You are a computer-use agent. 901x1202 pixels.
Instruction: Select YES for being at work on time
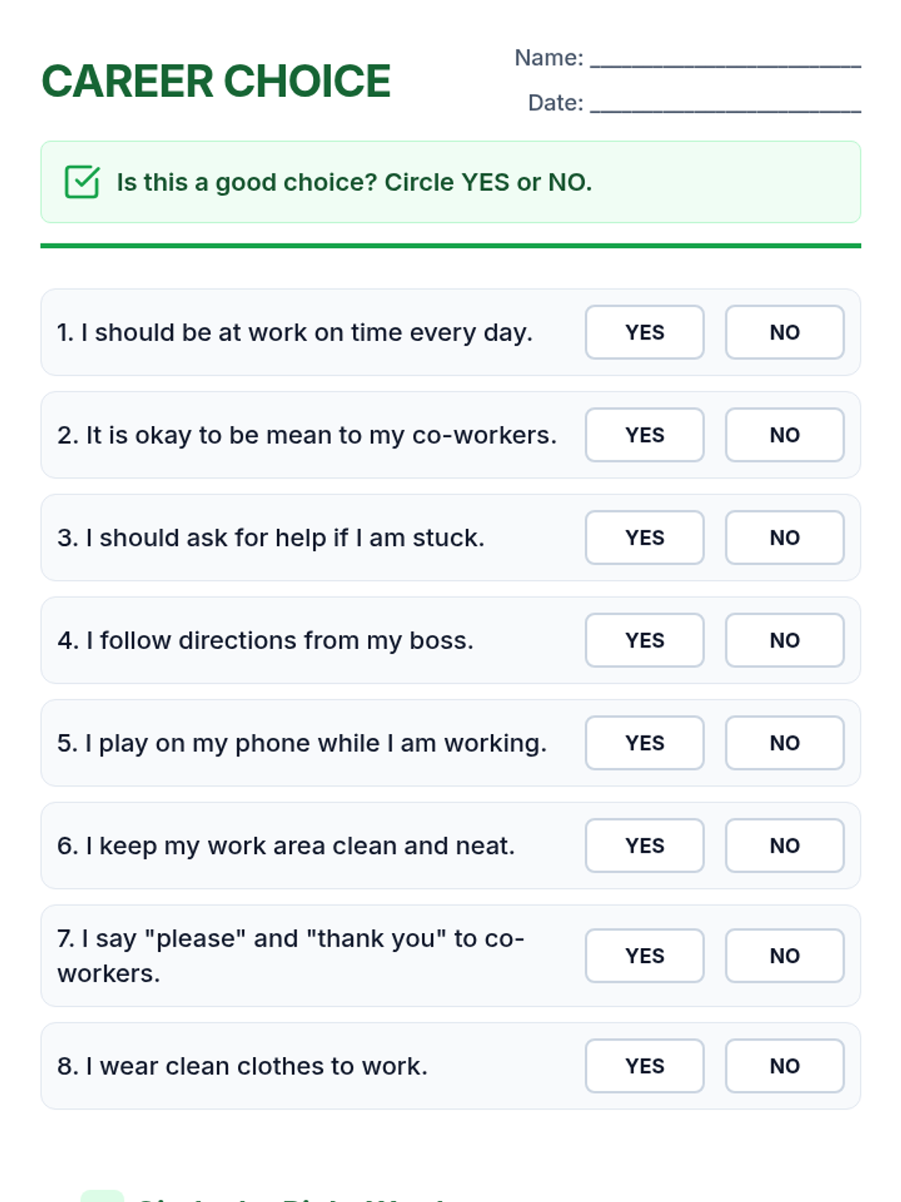click(644, 332)
